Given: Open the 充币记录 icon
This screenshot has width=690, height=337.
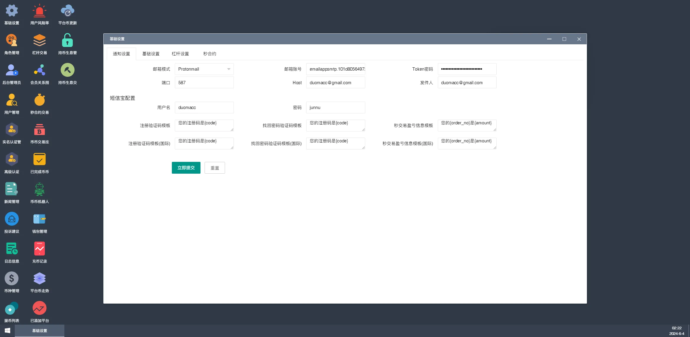Looking at the screenshot, I should pyautogui.click(x=40, y=249).
